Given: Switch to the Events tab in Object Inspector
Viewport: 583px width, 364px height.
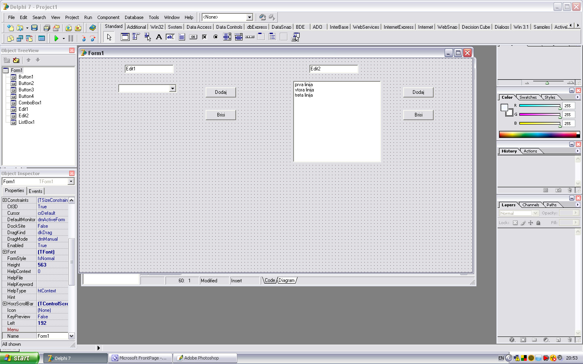Looking at the screenshot, I should tap(35, 191).
